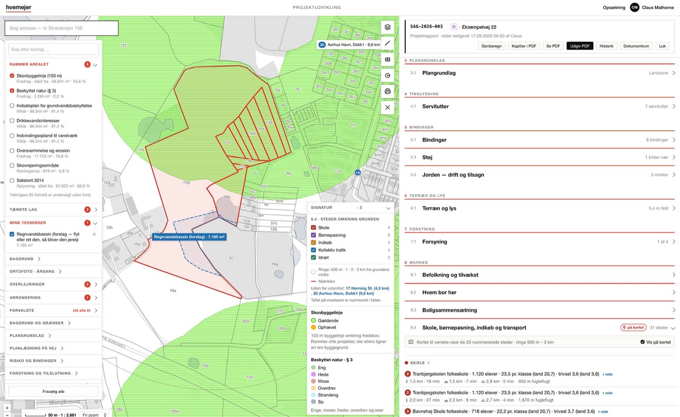Toggle Regnvandsbassin drawing checkbox
The image size is (680, 417).
point(12,234)
